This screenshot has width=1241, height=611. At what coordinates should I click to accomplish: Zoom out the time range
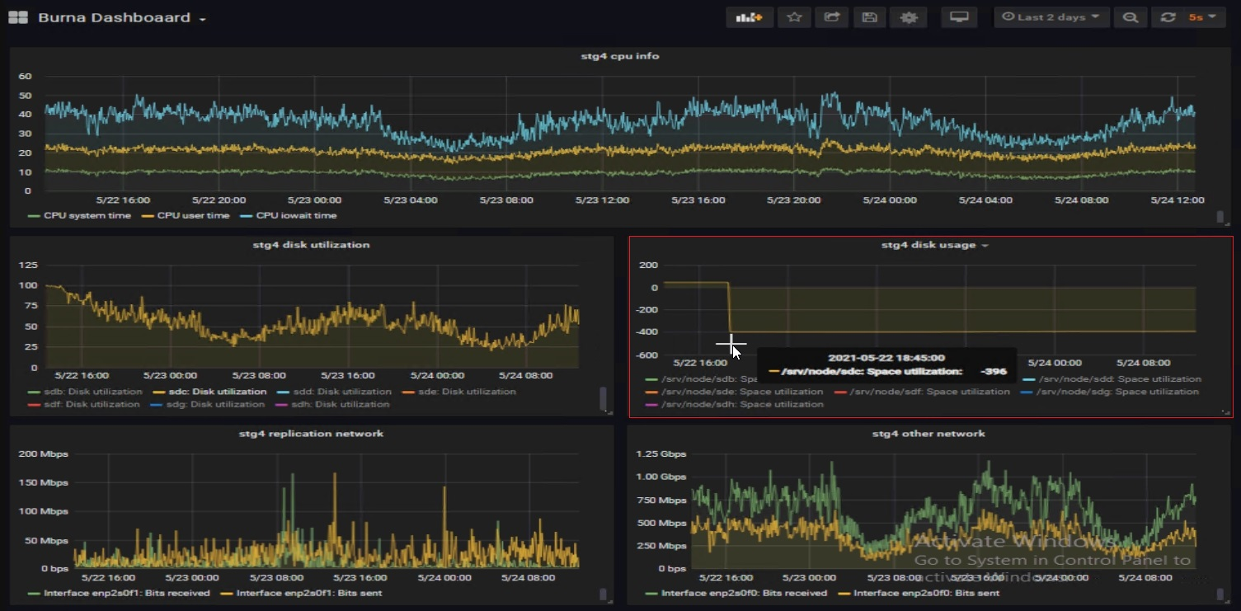point(1131,17)
